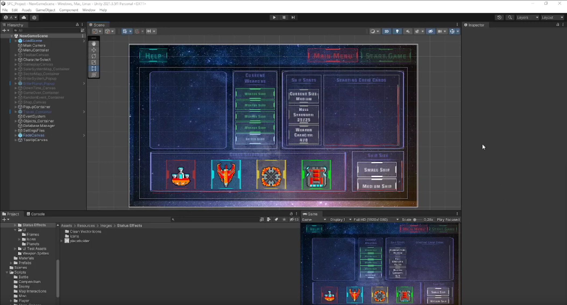Toggle Scene grid visibility button
The height and width of the screenshot is (305, 567).
coord(125,31)
